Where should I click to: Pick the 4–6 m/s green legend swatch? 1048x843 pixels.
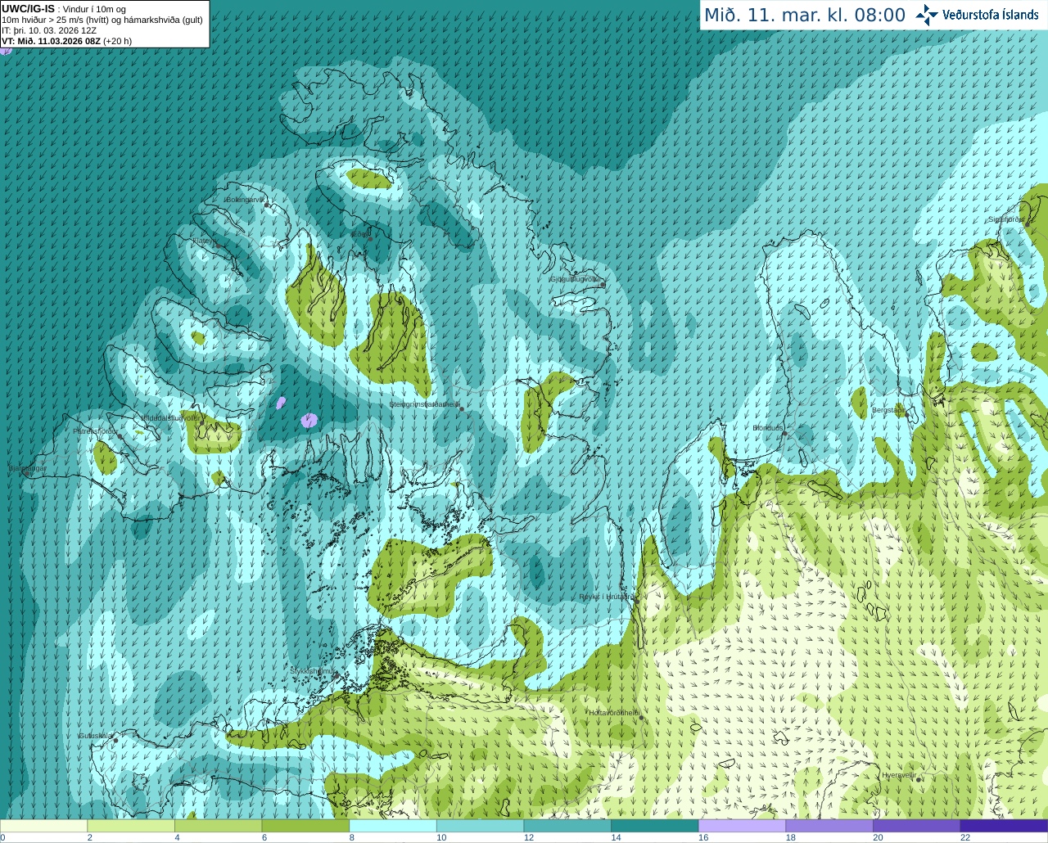coord(218,826)
